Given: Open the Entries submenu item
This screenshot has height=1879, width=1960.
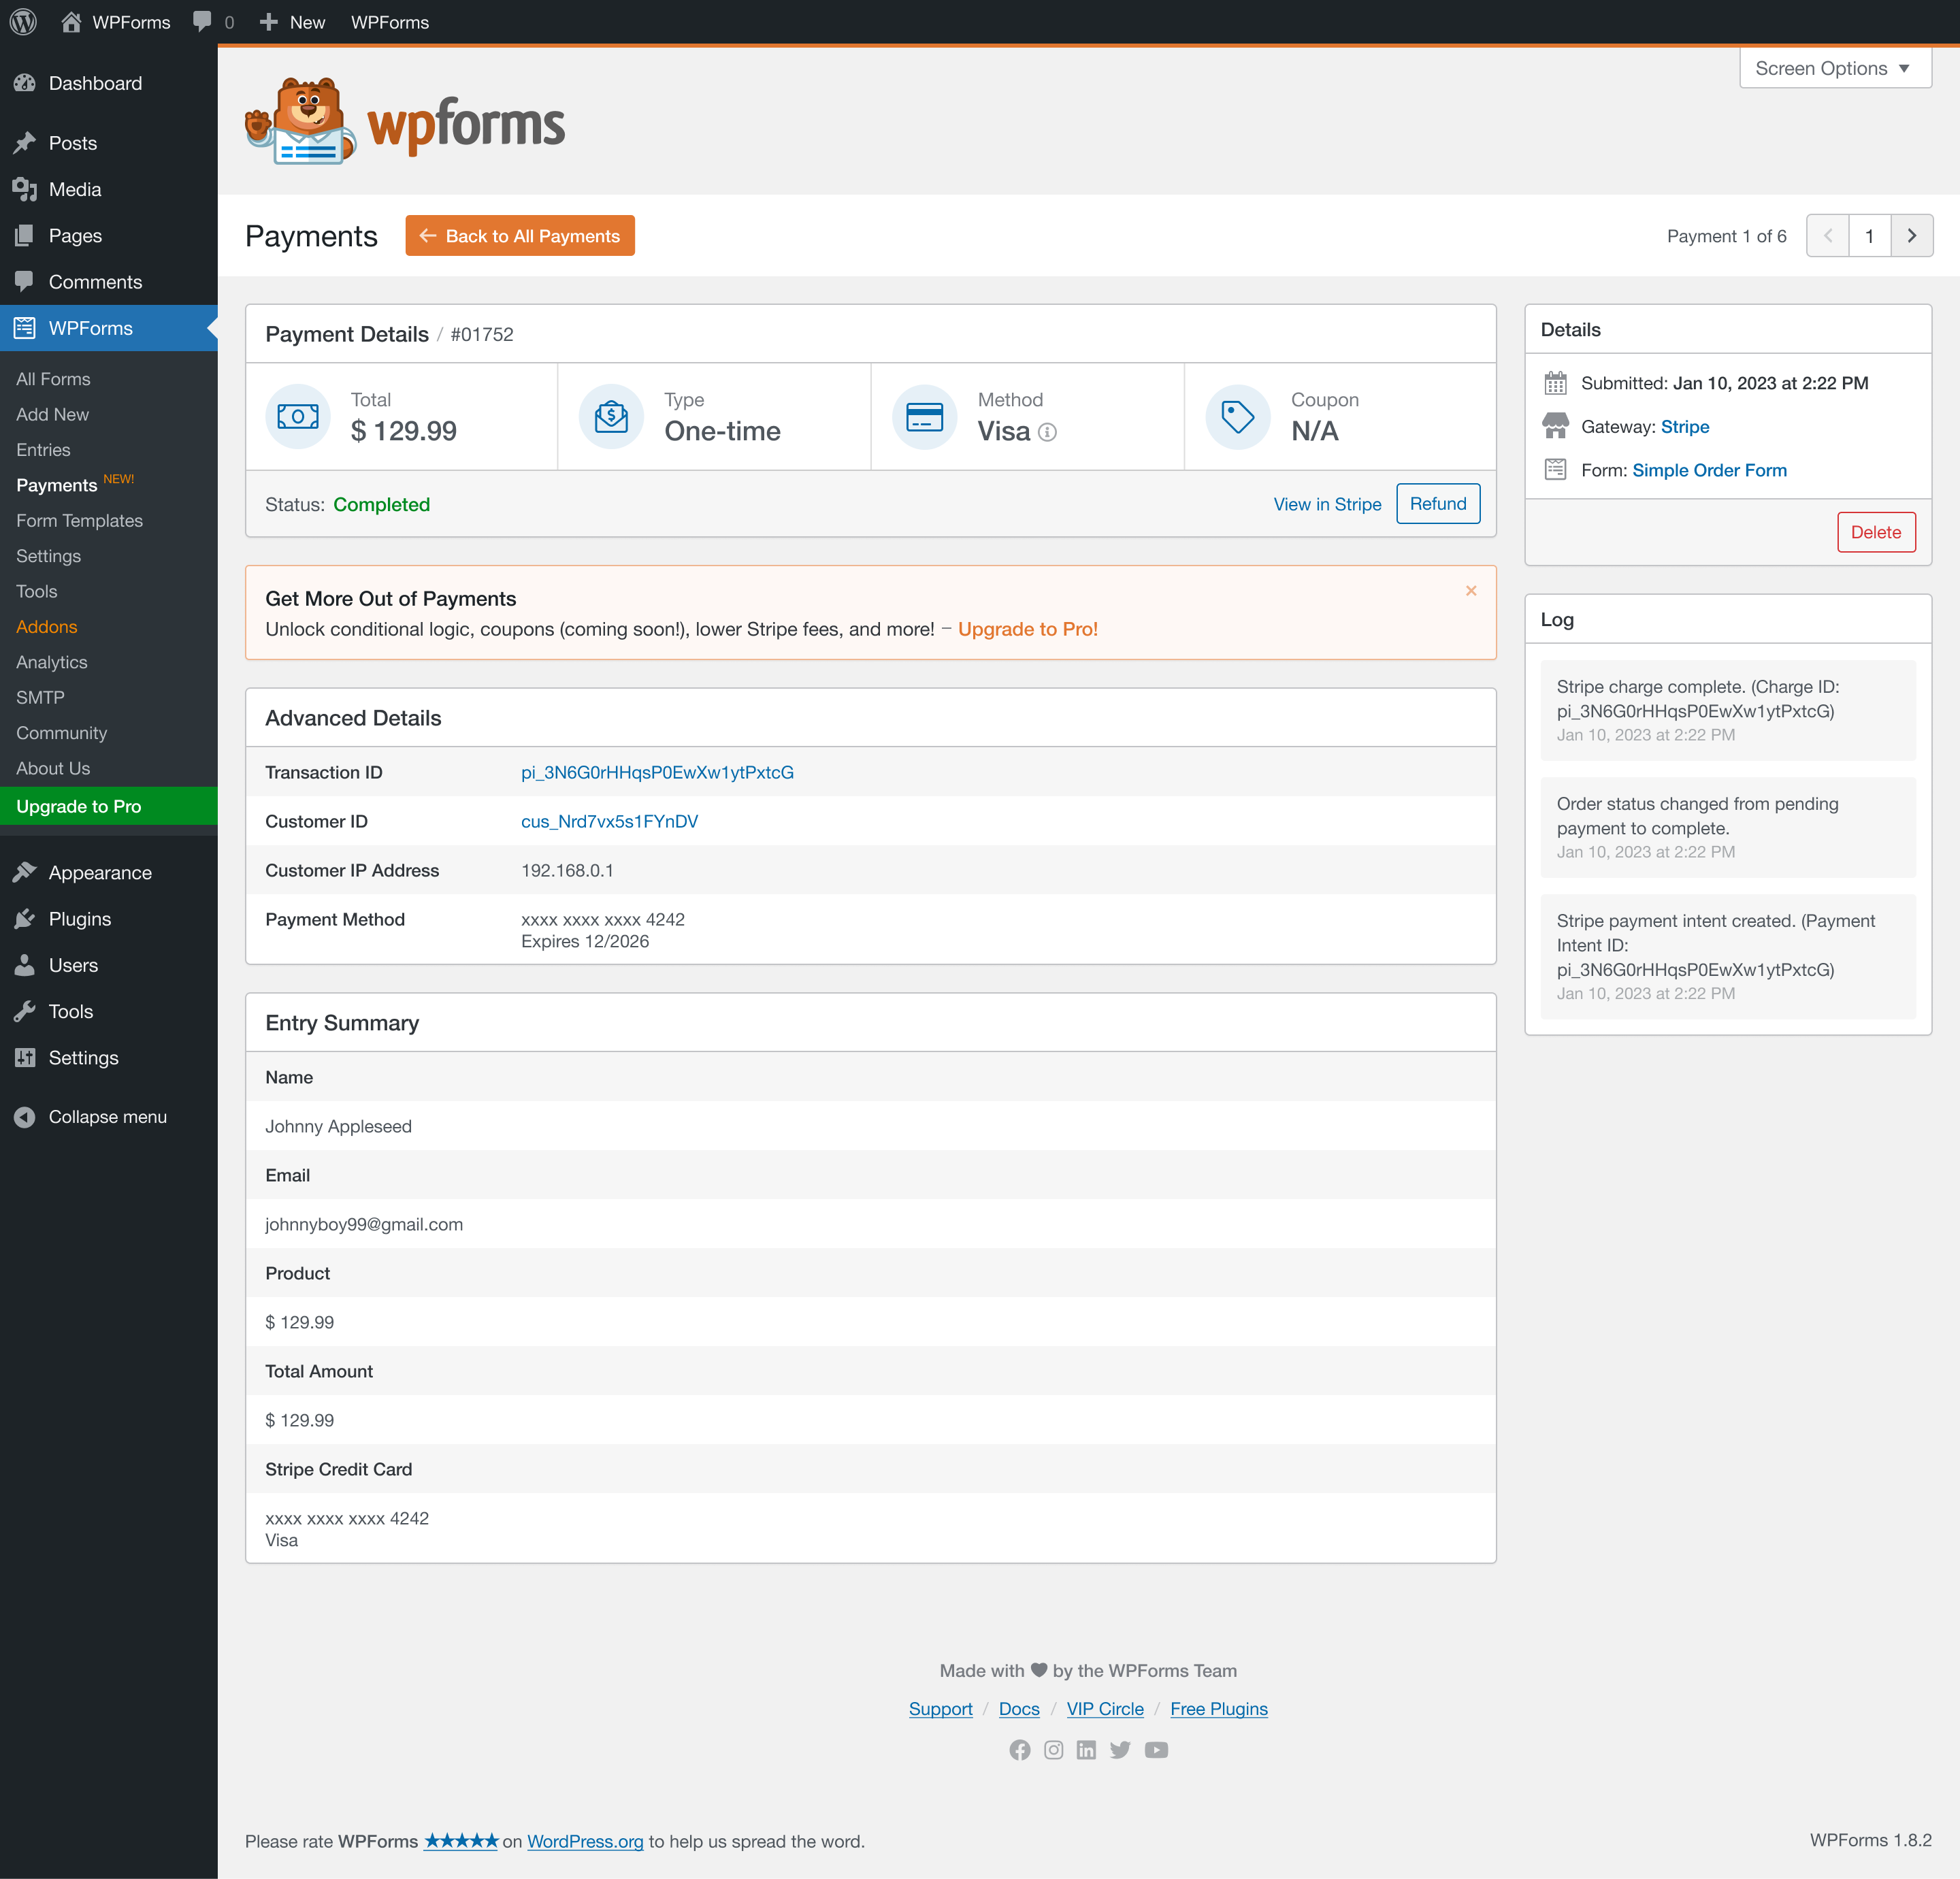Looking at the screenshot, I should click(43, 450).
